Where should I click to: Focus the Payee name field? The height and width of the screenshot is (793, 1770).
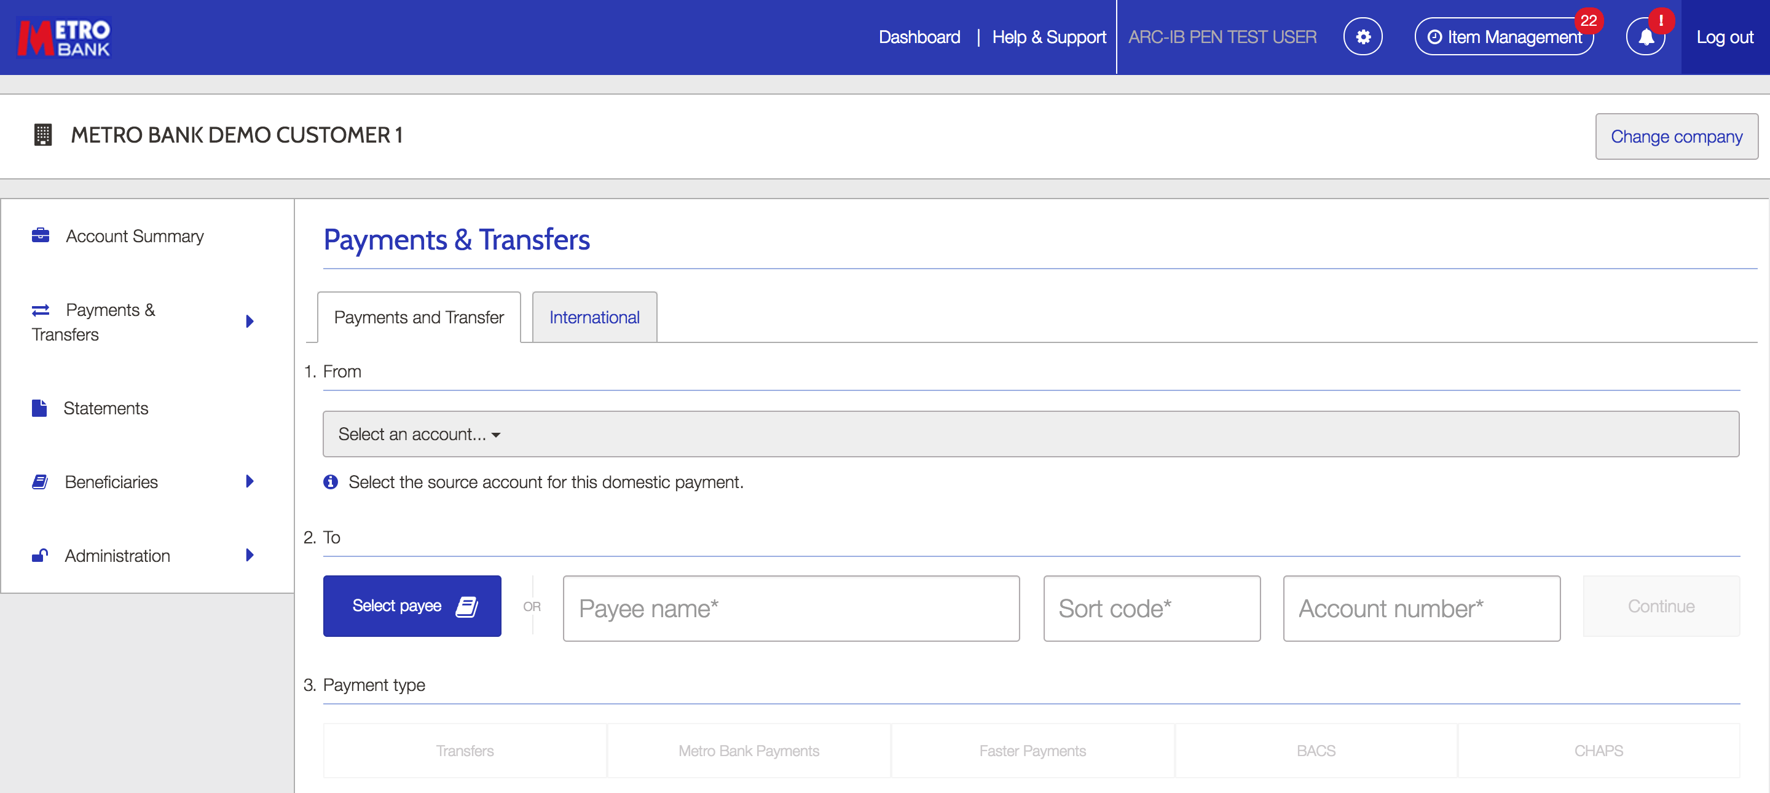[791, 608]
